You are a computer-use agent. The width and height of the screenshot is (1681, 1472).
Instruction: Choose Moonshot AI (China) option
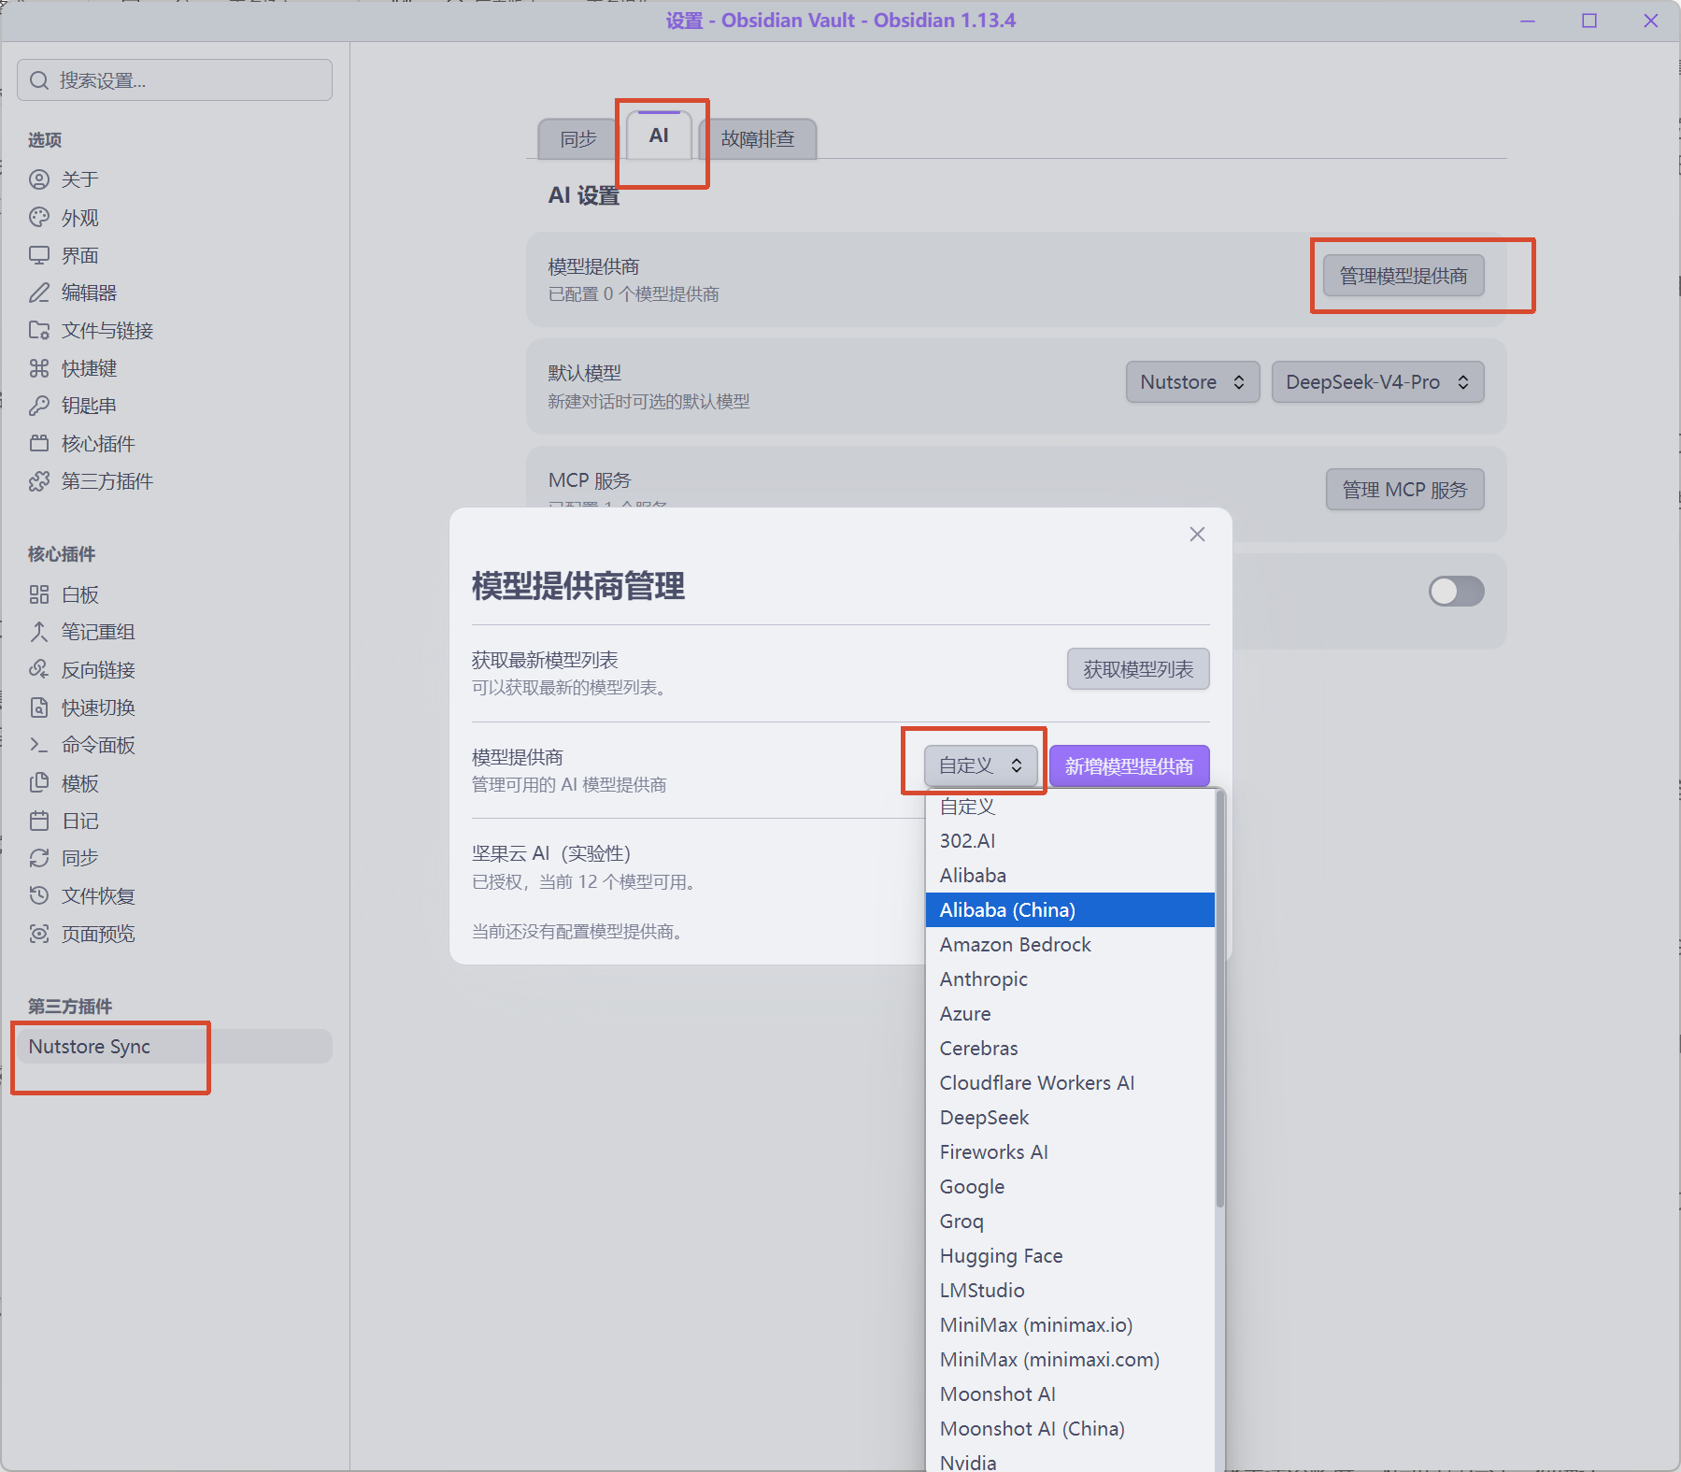(x=1070, y=1429)
